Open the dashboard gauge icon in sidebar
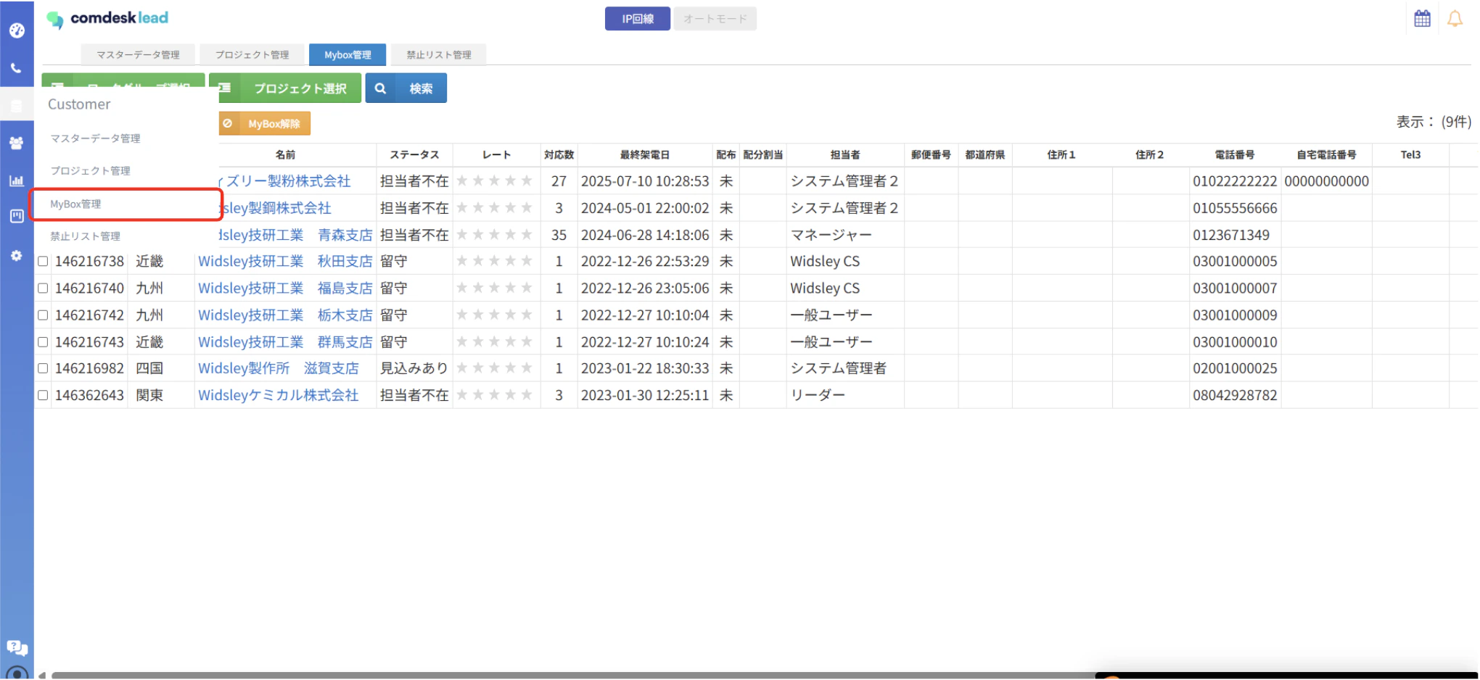1480x680 pixels. 17,30
